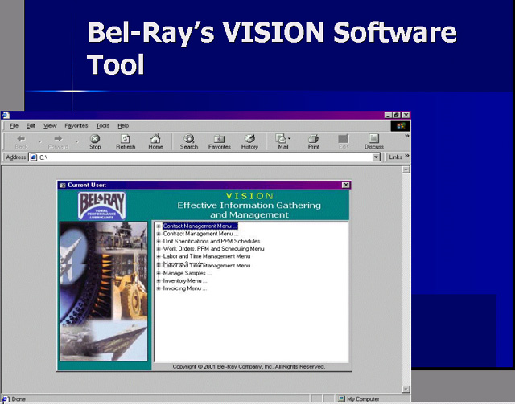Reload the page with Refresh icon
The image size is (515, 404).
[x=126, y=141]
